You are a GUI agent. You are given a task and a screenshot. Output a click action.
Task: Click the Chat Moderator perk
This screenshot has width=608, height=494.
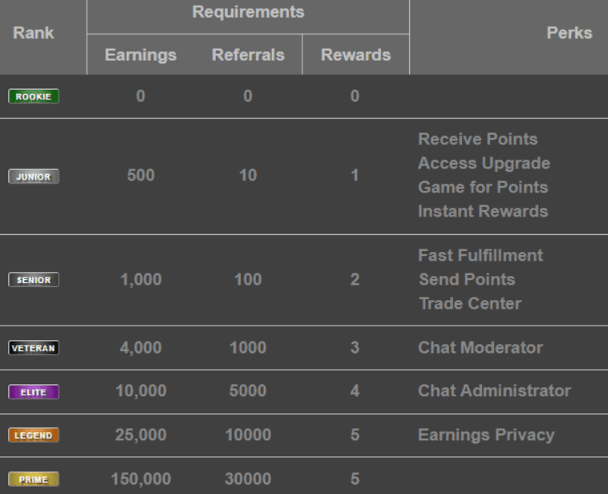point(480,348)
